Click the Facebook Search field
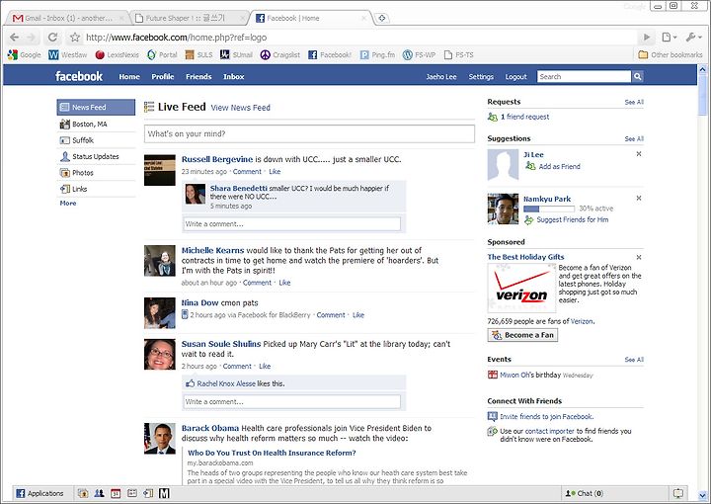 point(584,77)
